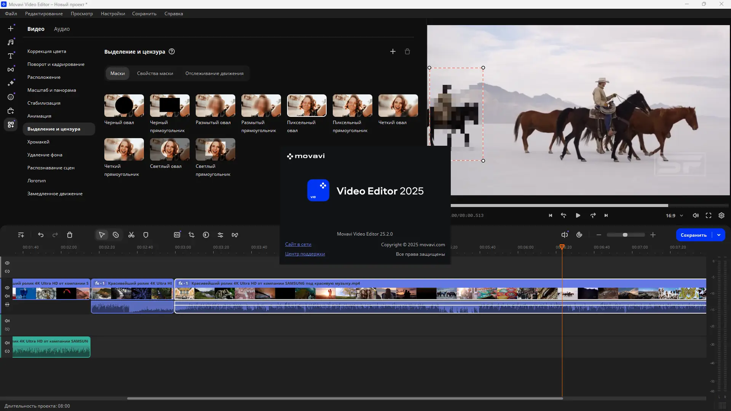The image size is (731, 411).
Task: Switch to Отслеживание движения tab
Action: [214, 73]
